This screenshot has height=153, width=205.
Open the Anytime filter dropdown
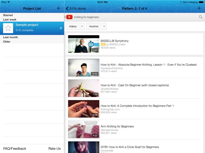[x=96, y=26]
